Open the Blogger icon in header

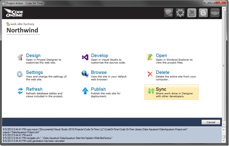(x=203, y=13)
